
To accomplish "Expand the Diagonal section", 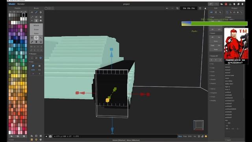I will (x=213, y=93).
